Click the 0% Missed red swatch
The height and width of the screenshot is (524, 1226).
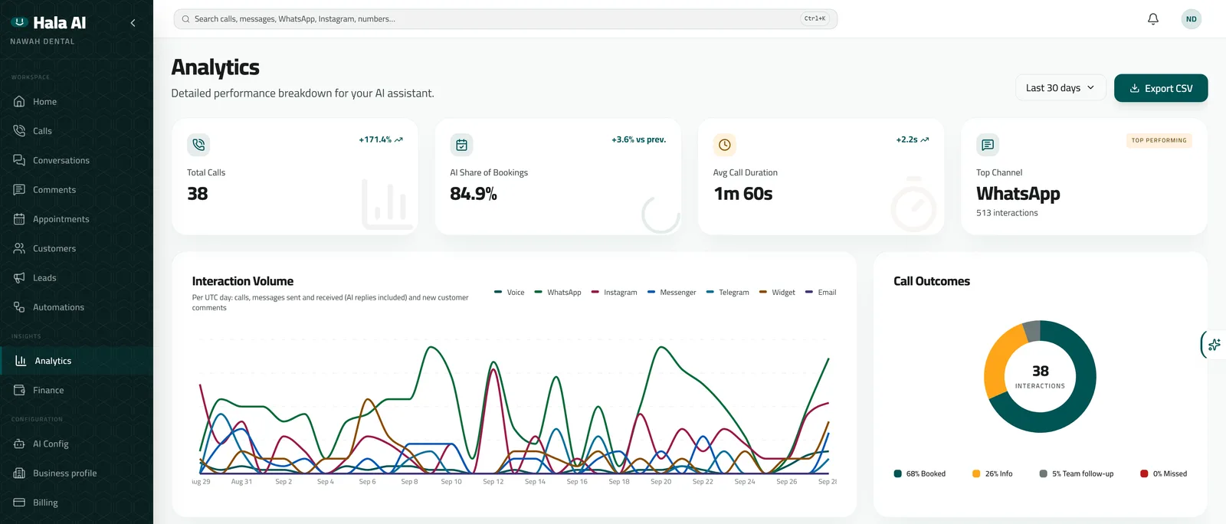coord(1144,473)
